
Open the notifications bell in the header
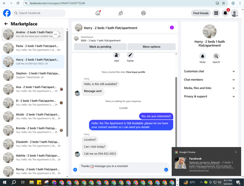(x=225, y=13)
